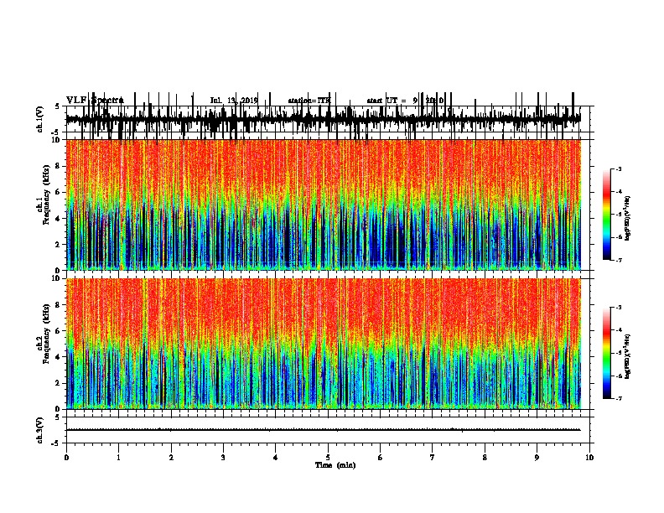The height and width of the screenshot is (513, 664).
Task: Click the ch.2 colorbar log(PSD) label
Action: [628, 356]
